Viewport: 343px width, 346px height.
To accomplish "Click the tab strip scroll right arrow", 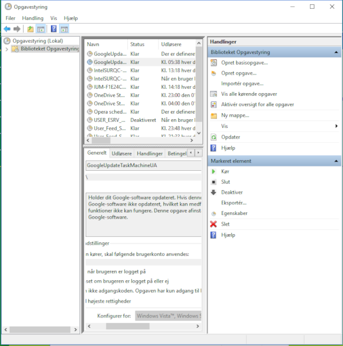I will point(198,152).
